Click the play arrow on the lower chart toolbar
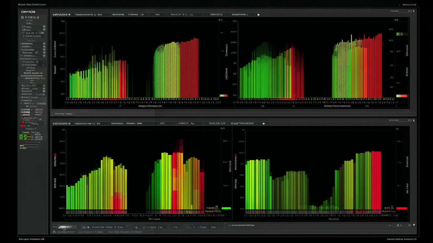The height and width of the screenshot is (243, 433). 263,123
